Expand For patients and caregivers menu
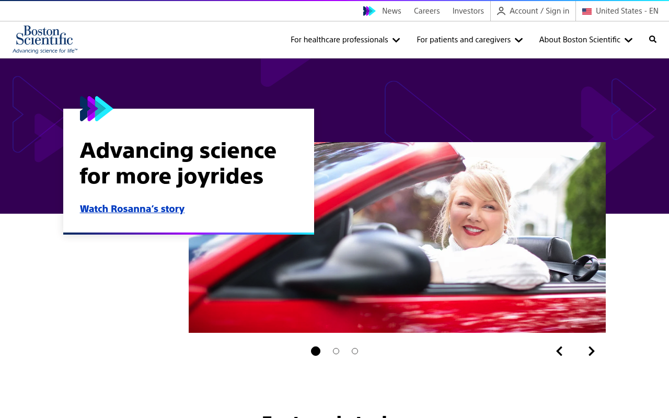This screenshot has height=418, width=669. click(470, 40)
